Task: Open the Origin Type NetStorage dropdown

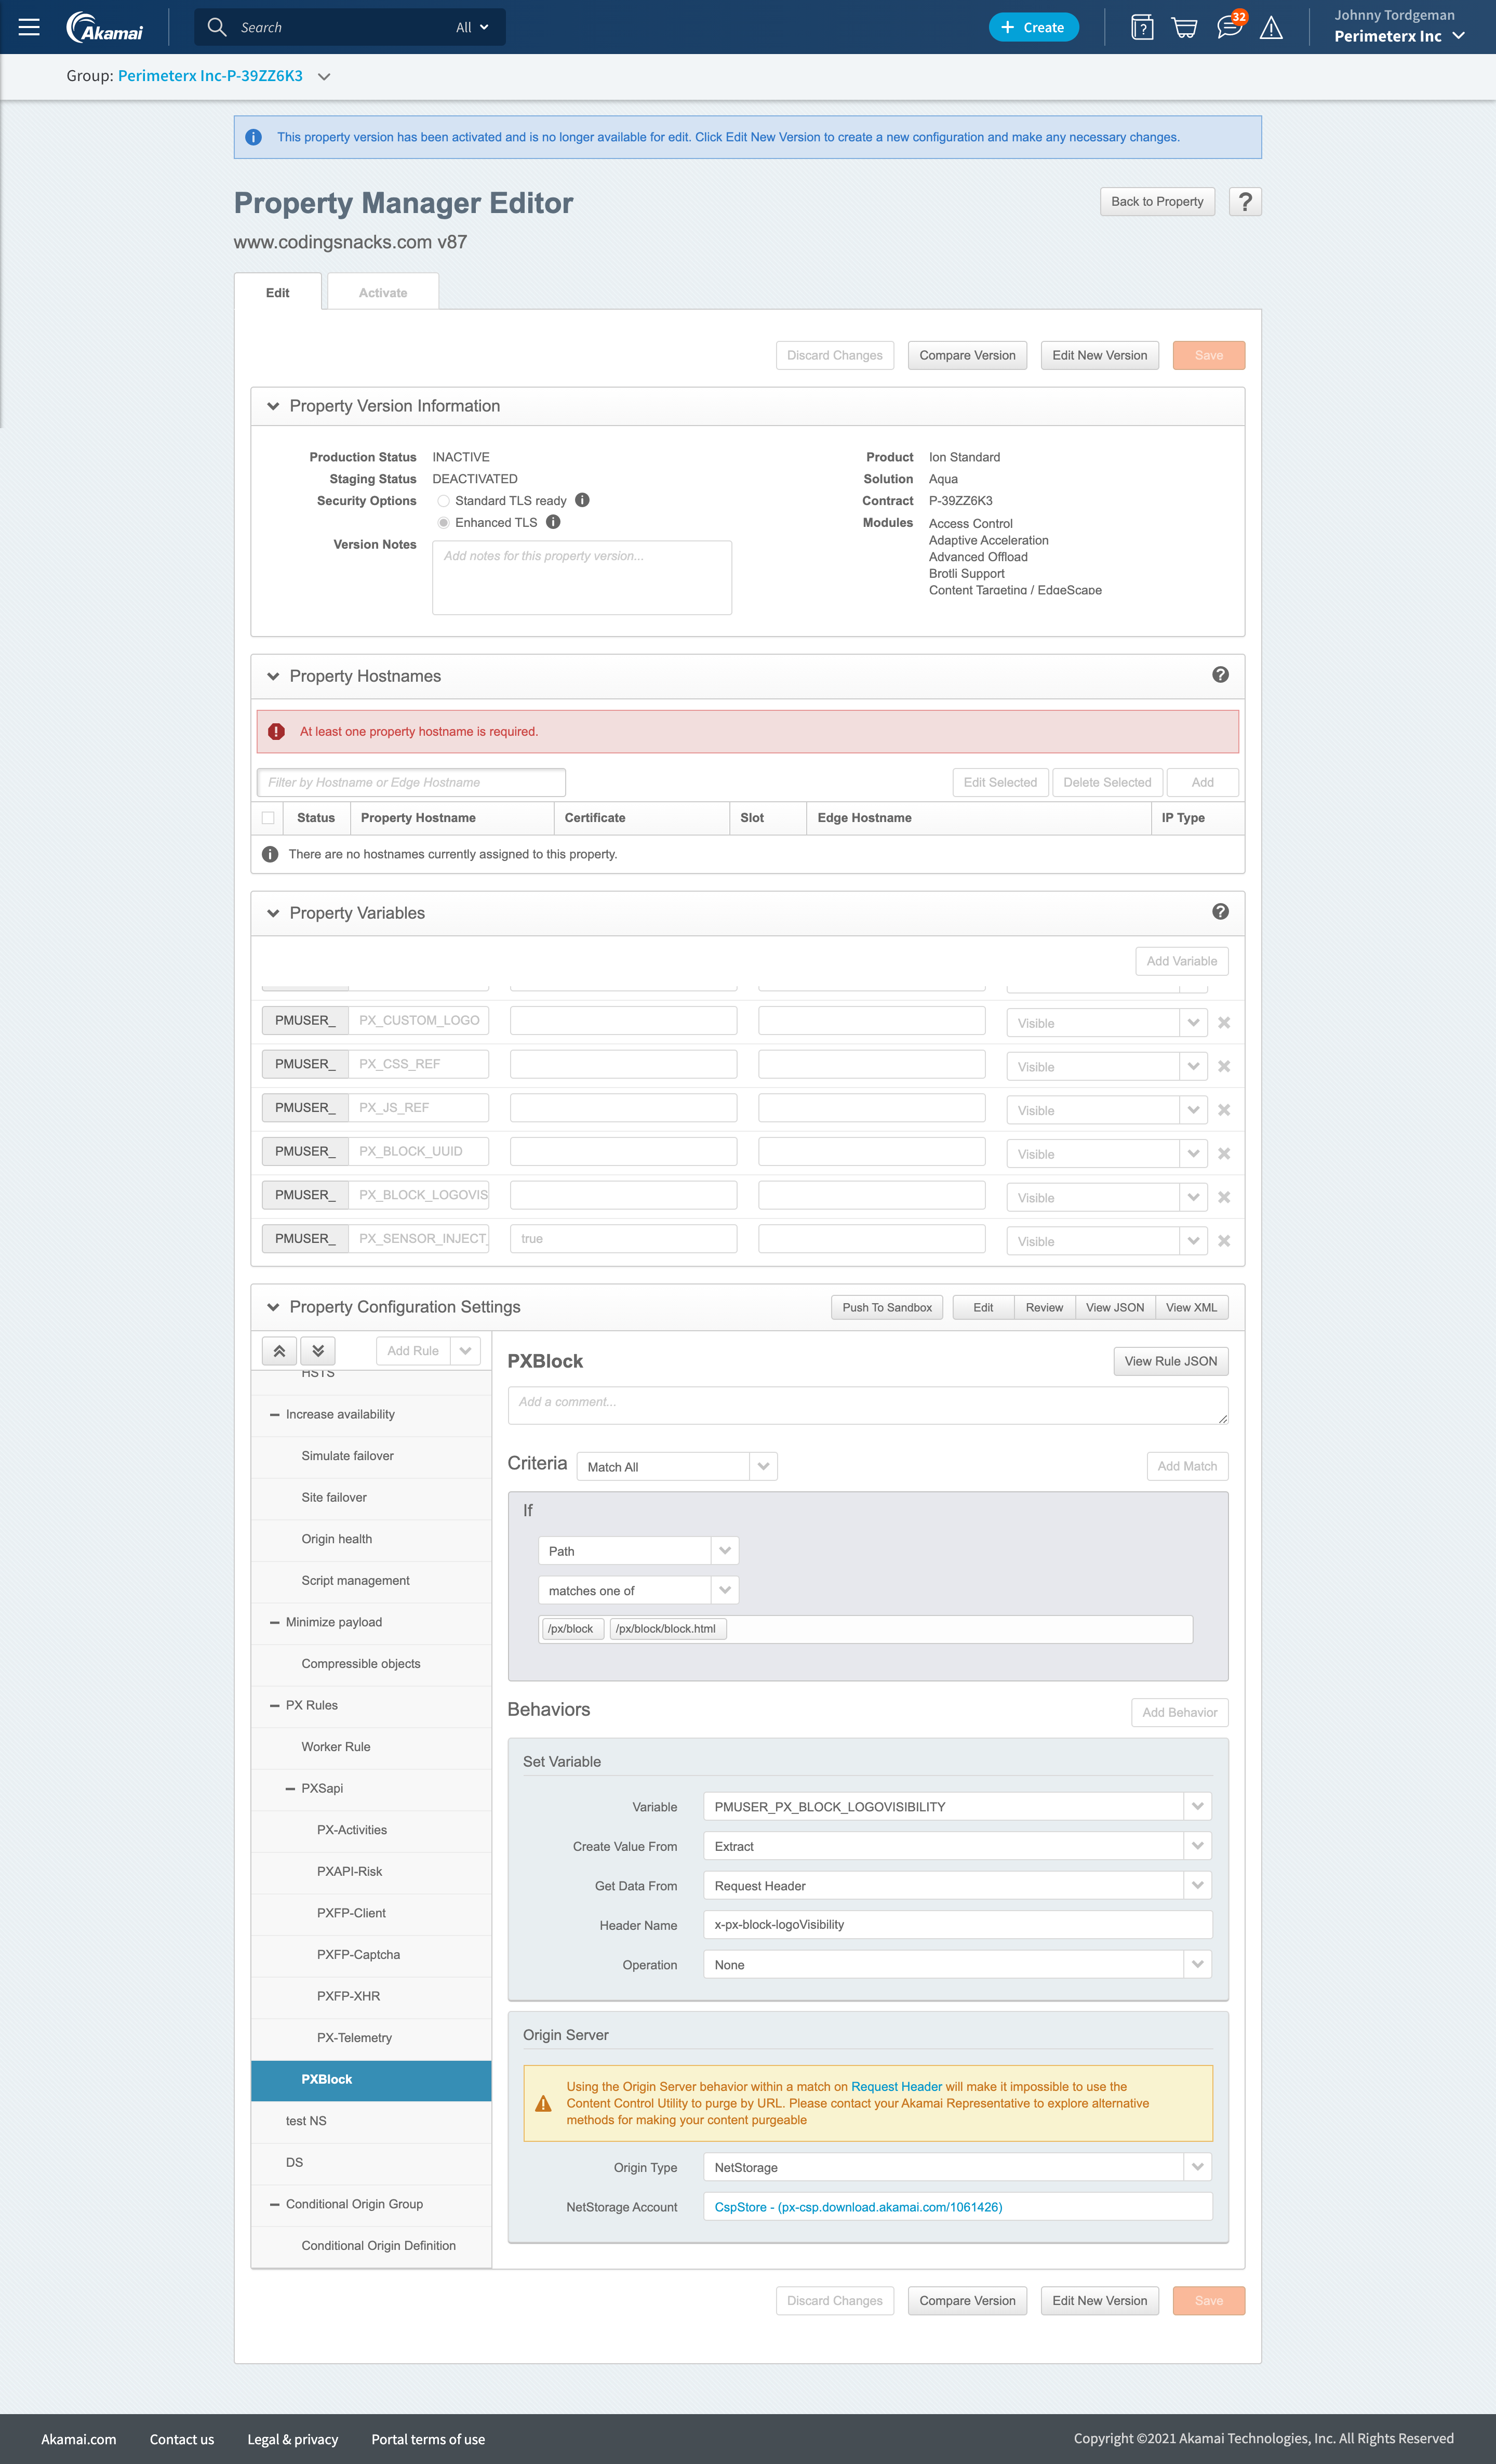Action: click(957, 2167)
